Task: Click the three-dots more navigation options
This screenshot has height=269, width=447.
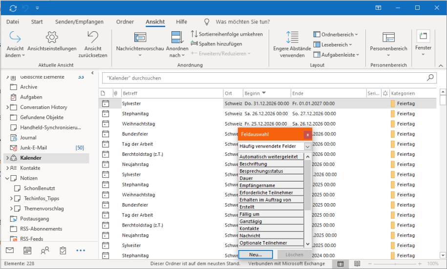Action: pyautogui.click(x=81, y=250)
